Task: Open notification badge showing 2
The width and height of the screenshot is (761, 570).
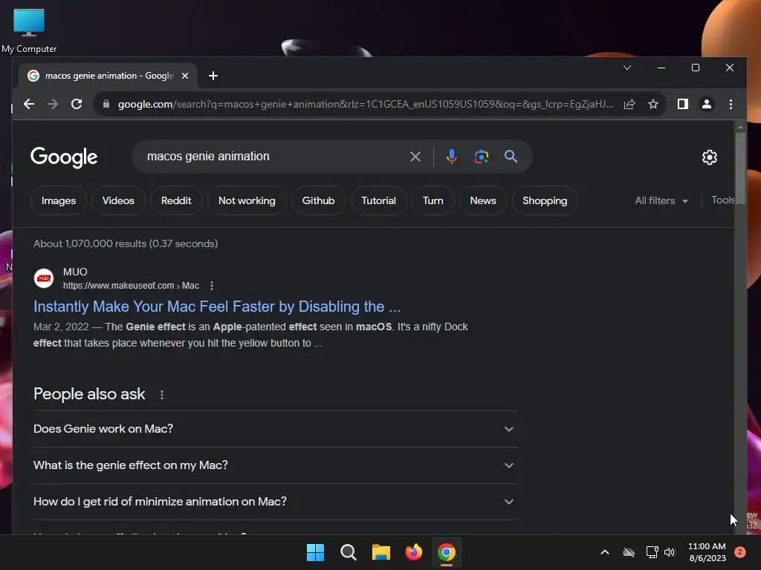Action: click(740, 552)
